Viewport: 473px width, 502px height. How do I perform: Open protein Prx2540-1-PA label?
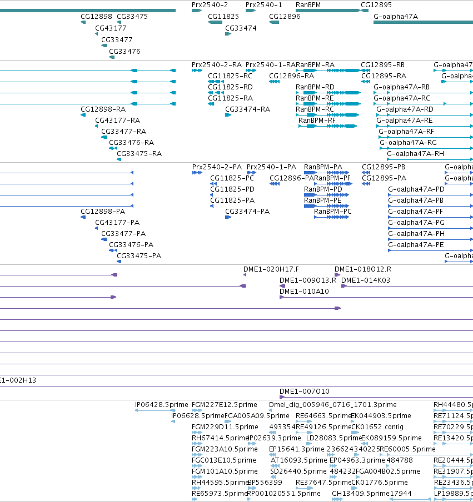(271, 167)
